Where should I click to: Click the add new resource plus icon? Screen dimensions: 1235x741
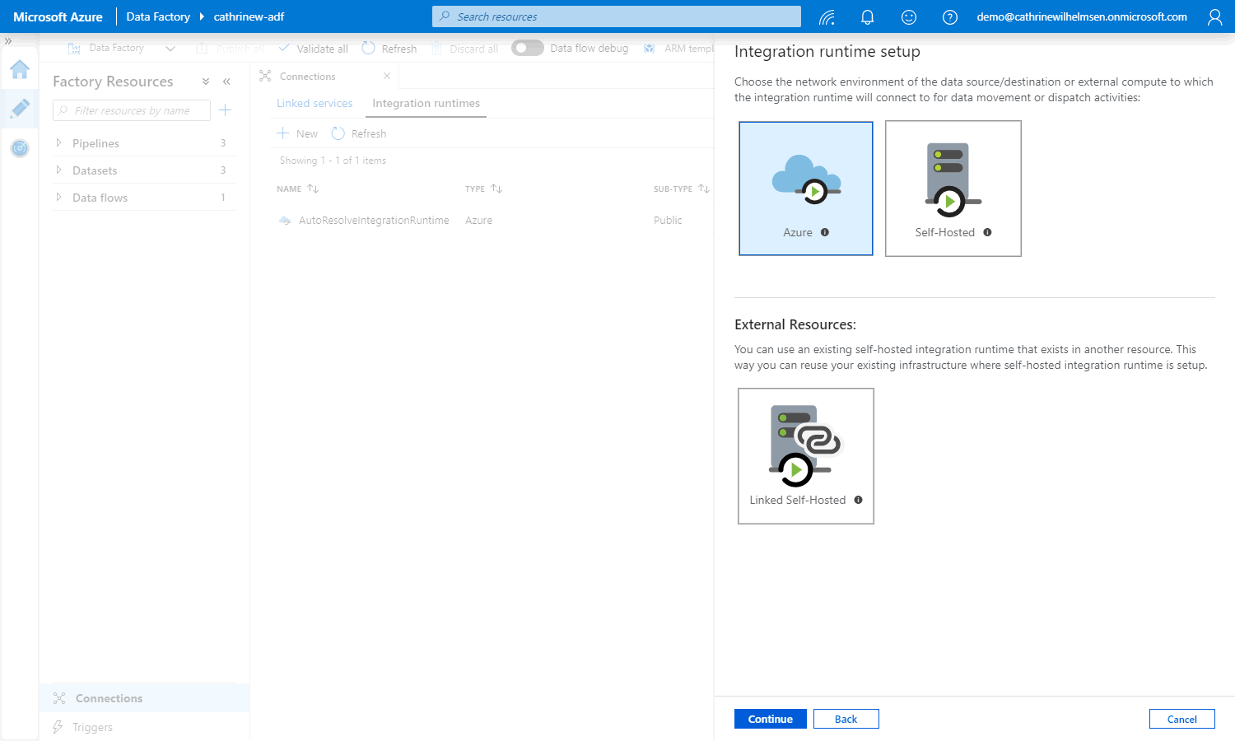point(225,110)
